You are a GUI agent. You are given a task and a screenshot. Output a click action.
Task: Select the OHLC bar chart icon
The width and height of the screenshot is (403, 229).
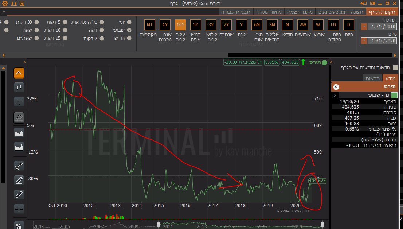coord(19,102)
